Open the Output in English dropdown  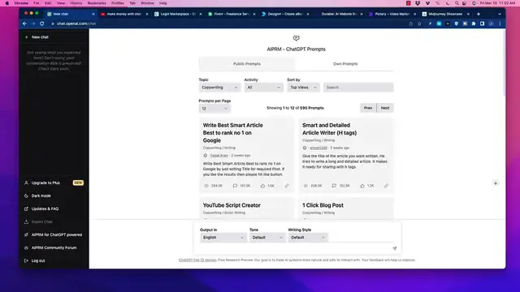[223, 238]
